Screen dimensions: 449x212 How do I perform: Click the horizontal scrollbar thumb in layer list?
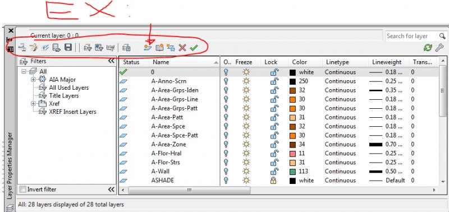[189, 190]
